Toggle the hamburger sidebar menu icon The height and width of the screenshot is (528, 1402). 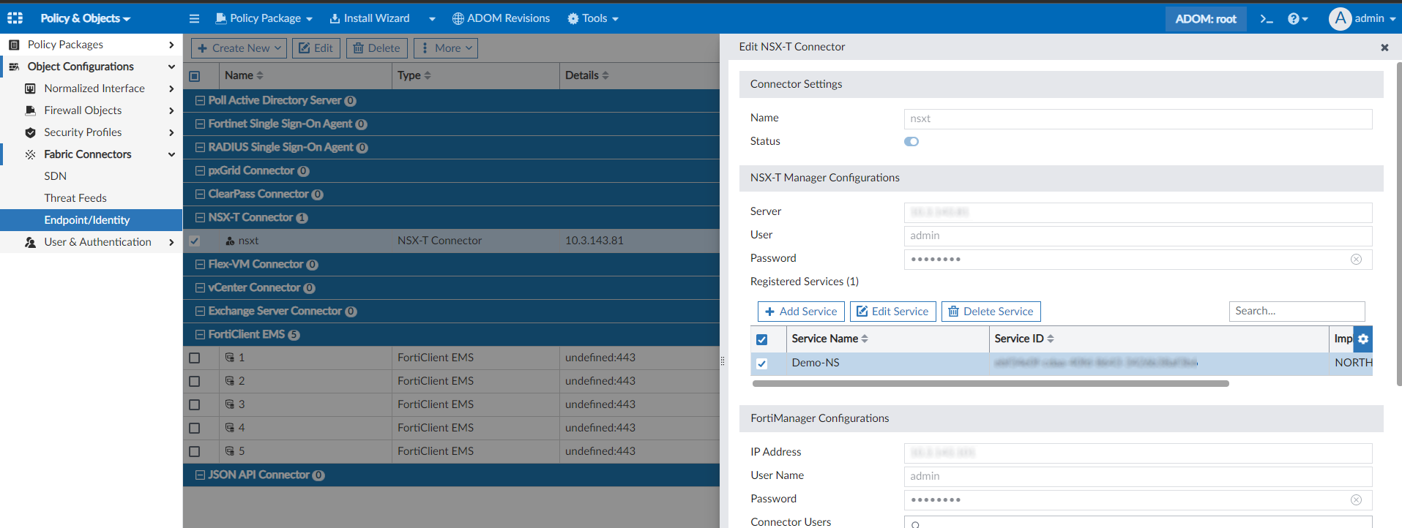pos(194,19)
